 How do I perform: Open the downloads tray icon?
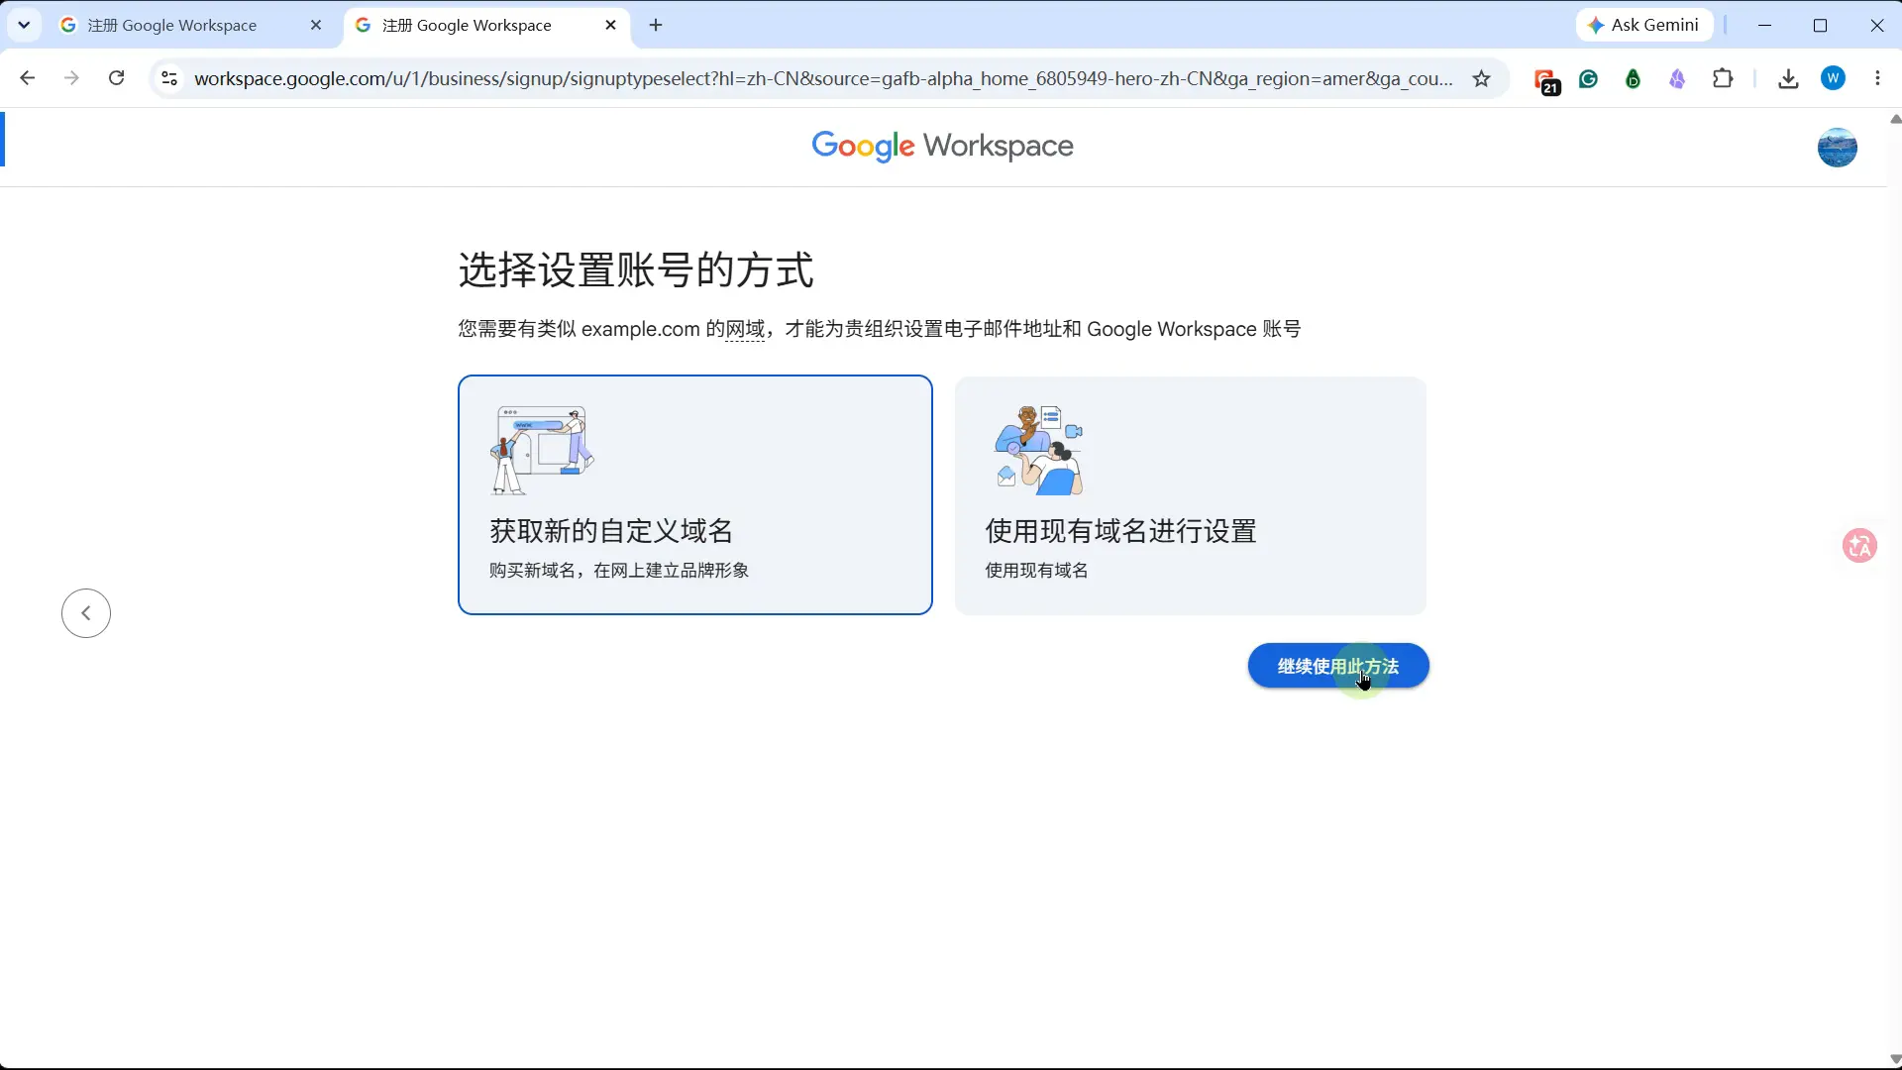pyautogui.click(x=1788, y=78)
